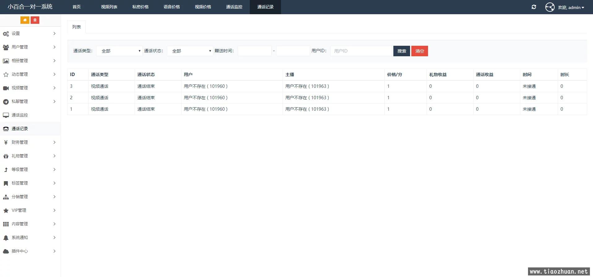
Task: Expand the 系统通知 sidebar chevron
Action: click(x=54, y=237)
